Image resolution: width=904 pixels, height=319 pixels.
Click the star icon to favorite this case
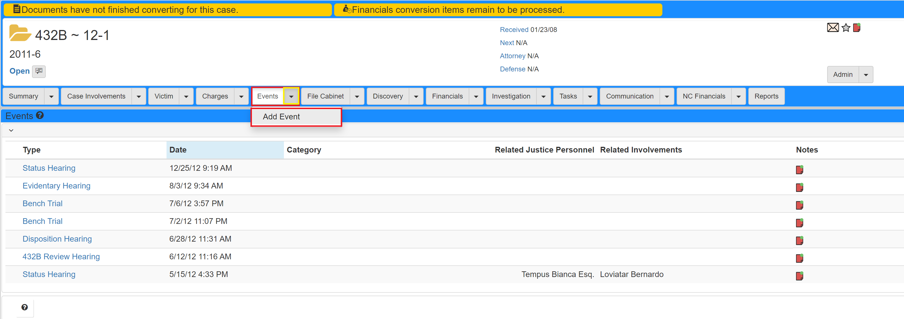[845, 27]
